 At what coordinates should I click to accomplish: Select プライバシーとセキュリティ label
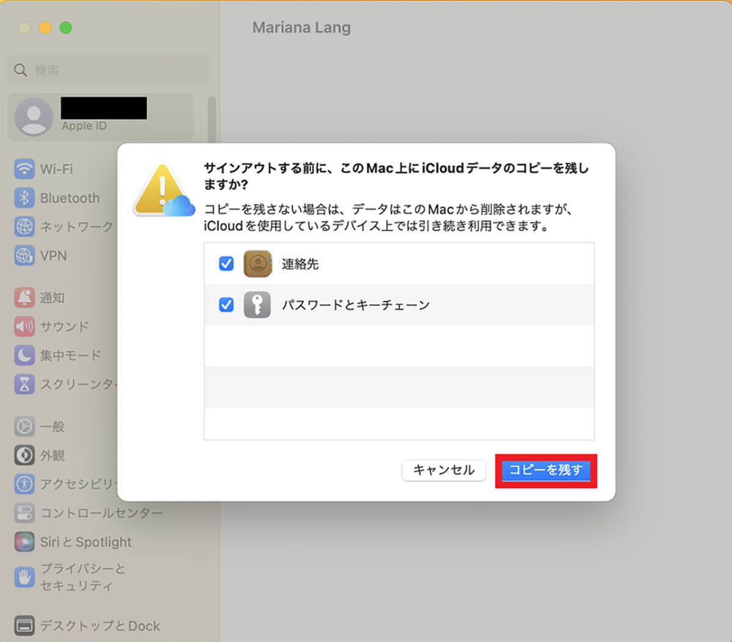83,577
